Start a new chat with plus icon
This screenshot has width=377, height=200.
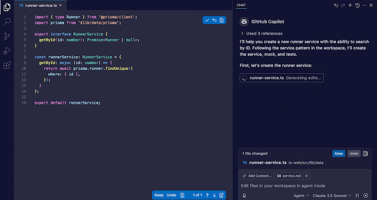pyautogui.click(x=350, y=5)
